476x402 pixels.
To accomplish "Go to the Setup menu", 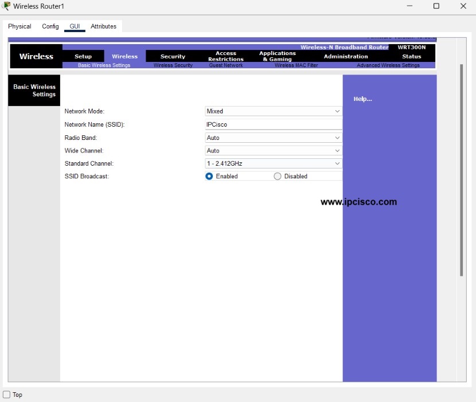I will [83, 56].
